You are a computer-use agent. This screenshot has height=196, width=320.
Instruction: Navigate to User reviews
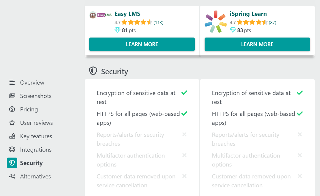pyautogui.click(x=36, y=123)
